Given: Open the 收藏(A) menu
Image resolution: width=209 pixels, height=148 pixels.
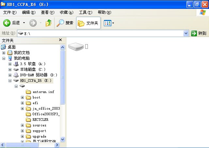Looking at the screenshot, I should click(x=67, y=12).
